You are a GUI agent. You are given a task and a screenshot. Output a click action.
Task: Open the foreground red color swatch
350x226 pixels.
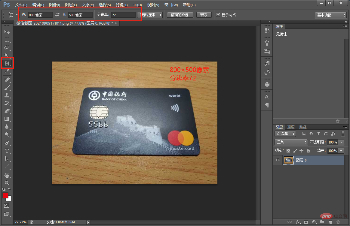coord(5,195)
